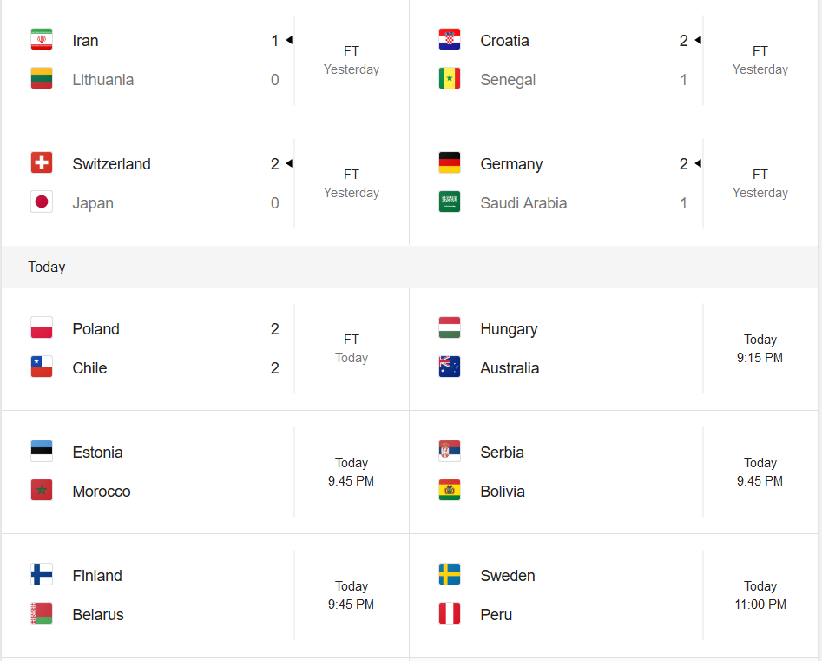The width and height of the screenshot is (822, 661).
Task: Click the Japan flag icon
Action: [x=42, y=202]
